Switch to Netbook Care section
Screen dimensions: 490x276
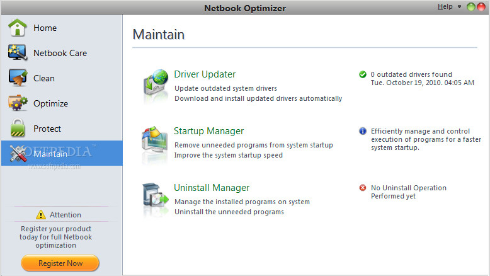60,53
